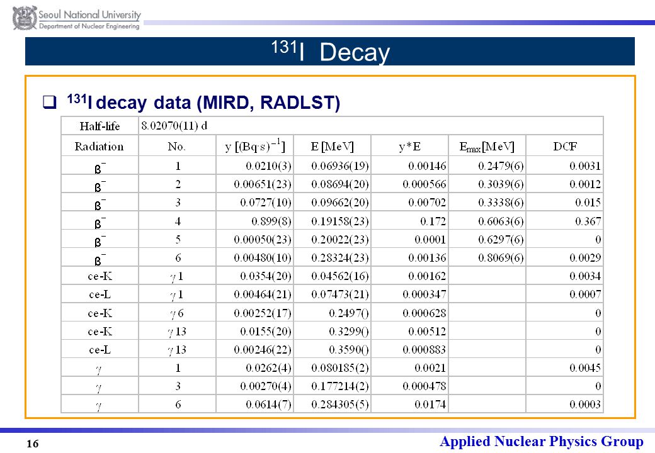Image resolution: width=655 pixels, height=453 pixels.
Task: Select energy value '0.19158(23)'
Action: [340, 221]
